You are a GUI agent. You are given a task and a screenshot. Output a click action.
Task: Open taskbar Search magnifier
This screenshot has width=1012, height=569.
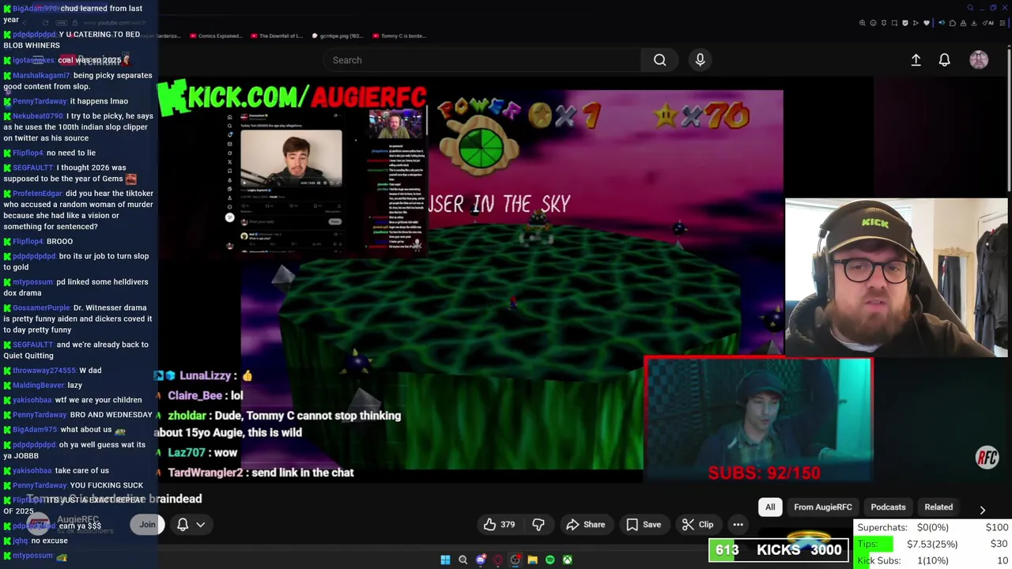tap(463, 560)
